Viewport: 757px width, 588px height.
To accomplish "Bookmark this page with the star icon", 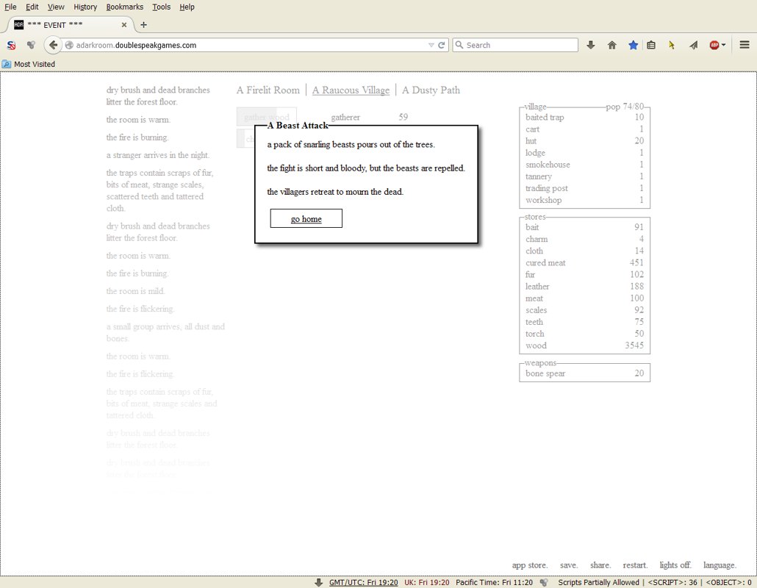I will tap(633, 45).
